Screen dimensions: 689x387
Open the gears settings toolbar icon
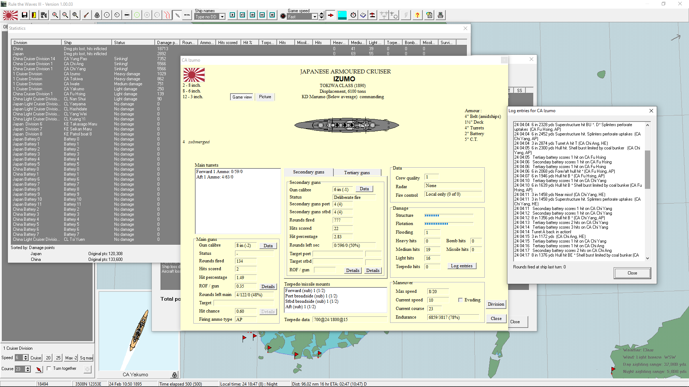pos(43,15)
